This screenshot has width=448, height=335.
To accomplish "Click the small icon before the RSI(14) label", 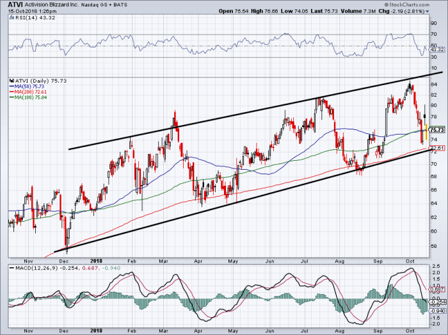I will point(12,18).
